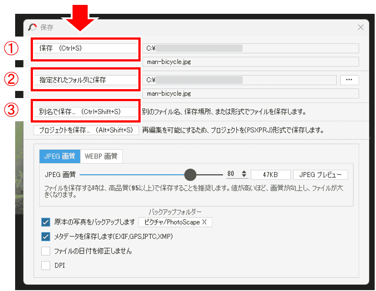
Task: Click the バックアップフォルダー label
Action: click(175, 212)
